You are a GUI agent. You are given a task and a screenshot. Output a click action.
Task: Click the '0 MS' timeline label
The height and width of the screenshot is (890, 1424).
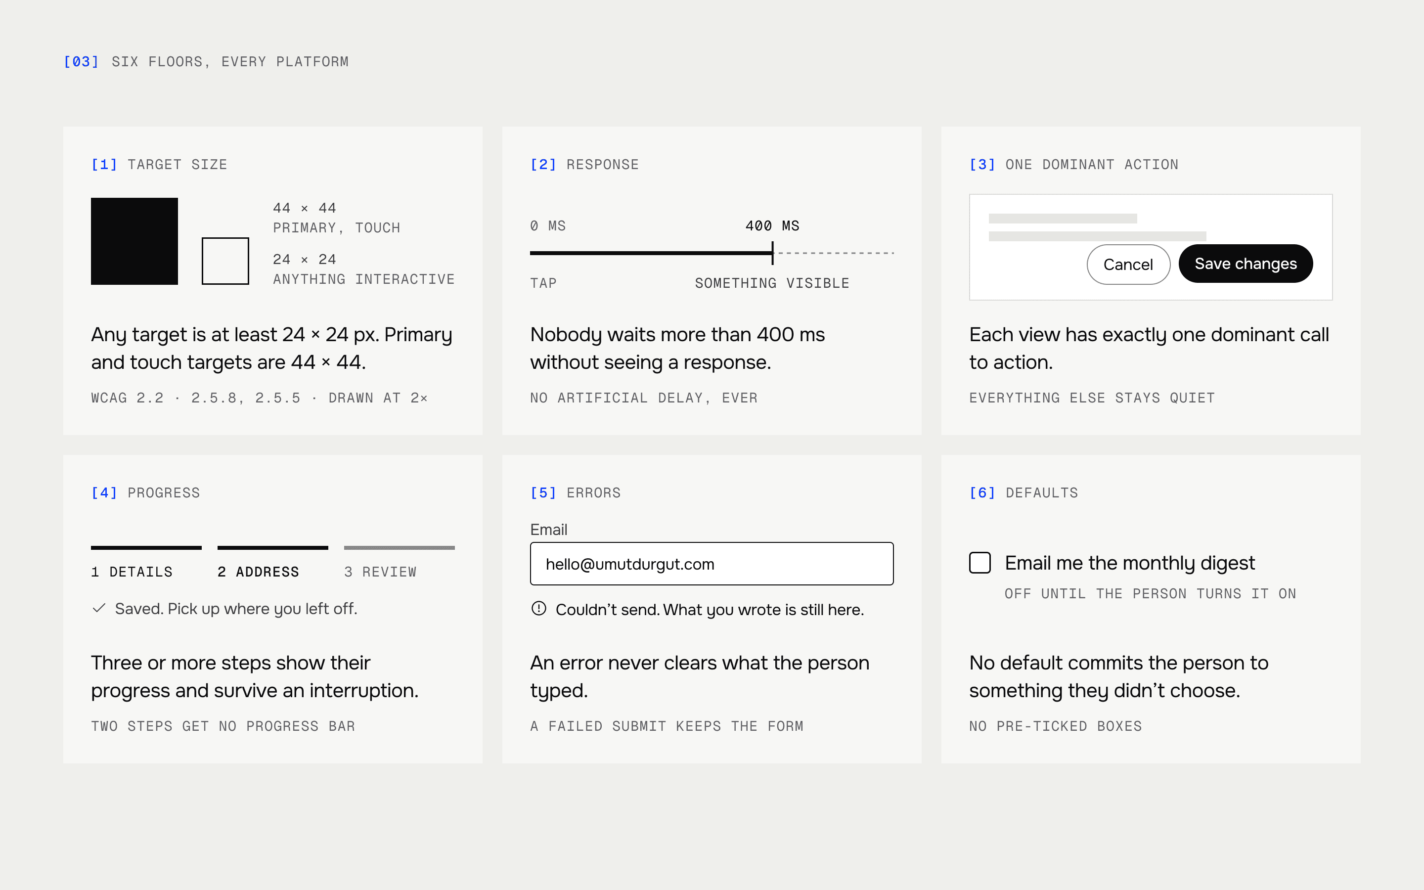click(x=548, y=226)
